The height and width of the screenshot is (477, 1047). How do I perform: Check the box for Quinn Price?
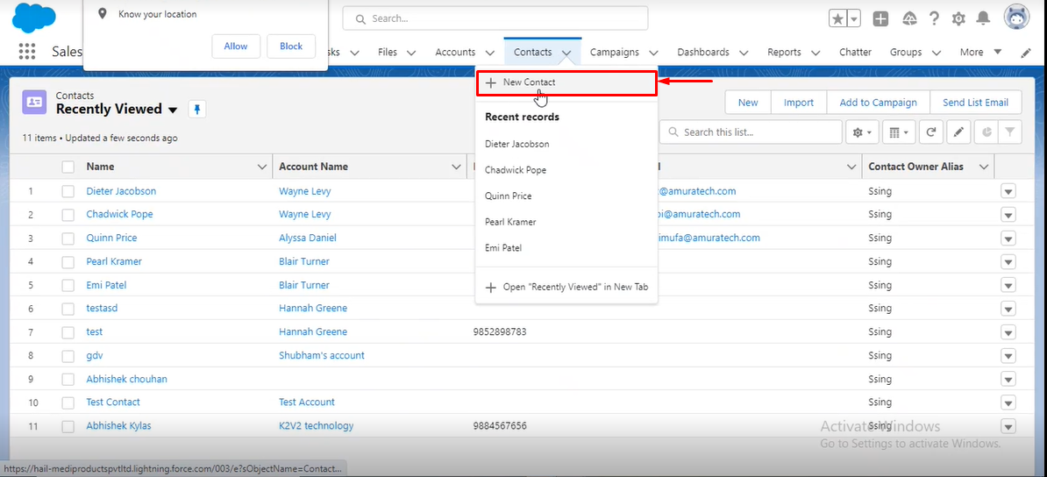[68, 238]
